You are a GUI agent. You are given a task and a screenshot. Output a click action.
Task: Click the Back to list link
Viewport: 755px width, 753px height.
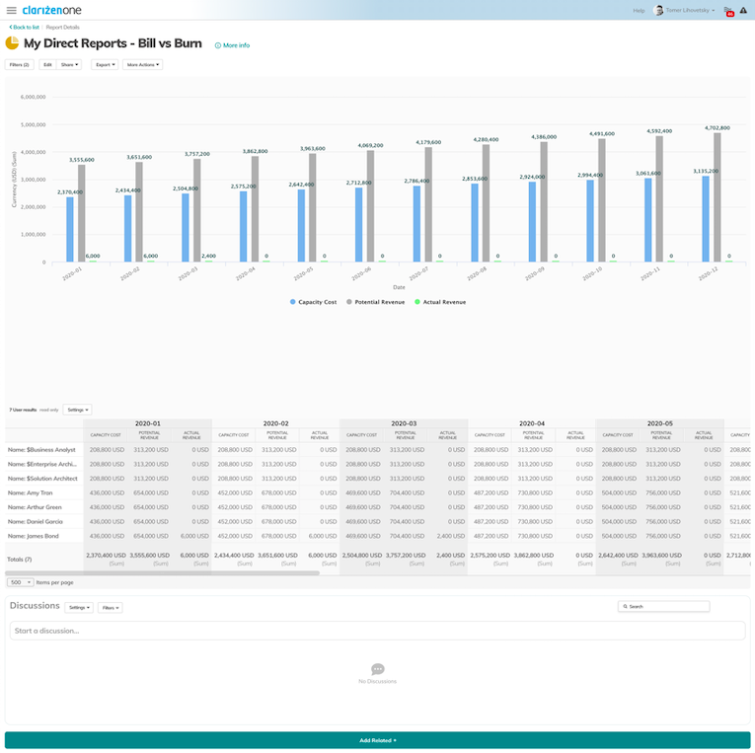[25, 28]
